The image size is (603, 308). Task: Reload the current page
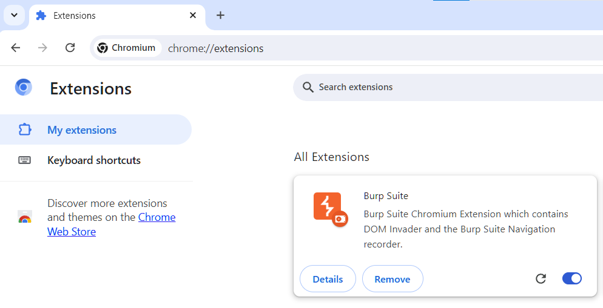click(x=70, y=48)
